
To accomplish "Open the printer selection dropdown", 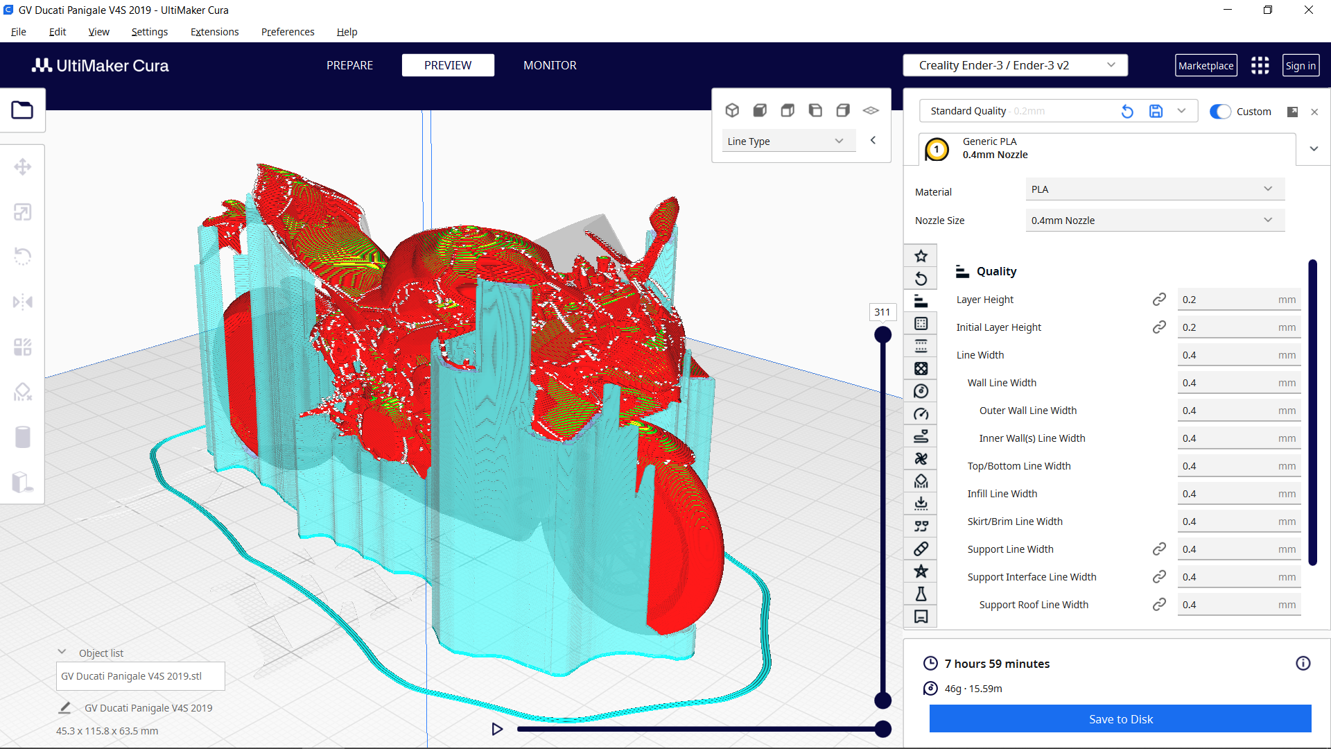I will click(x=1015, y=64).
